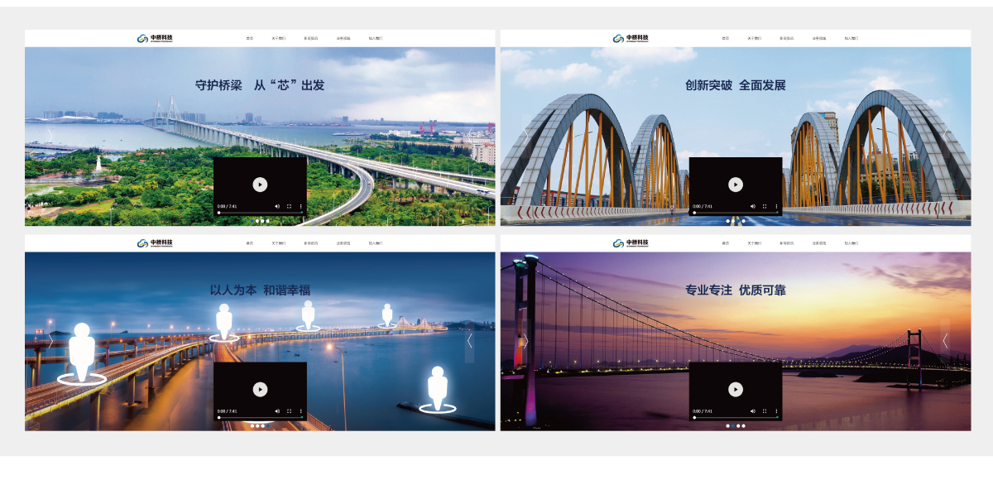Mute the video on the 专业专注 banner
The height and width of the screenshot is (480, 993).
coord(753,410)
